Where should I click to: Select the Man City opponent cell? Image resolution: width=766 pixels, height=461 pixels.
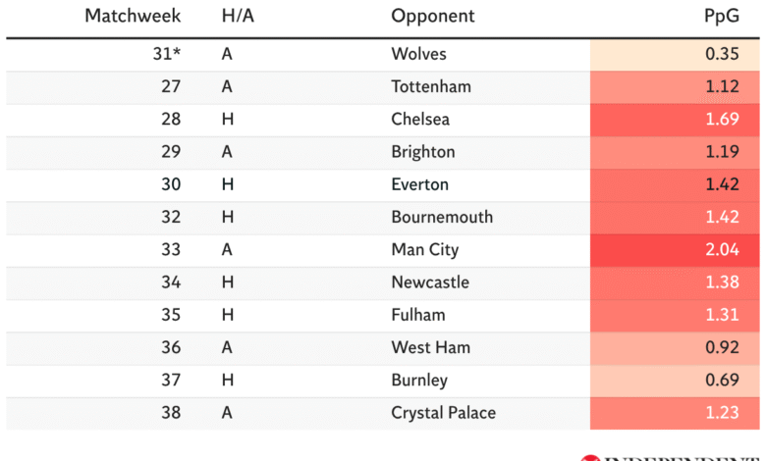click(424, 250)
